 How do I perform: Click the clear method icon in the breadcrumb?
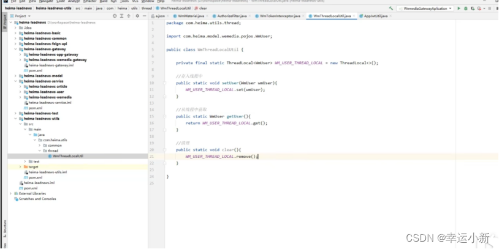(196, 8)
